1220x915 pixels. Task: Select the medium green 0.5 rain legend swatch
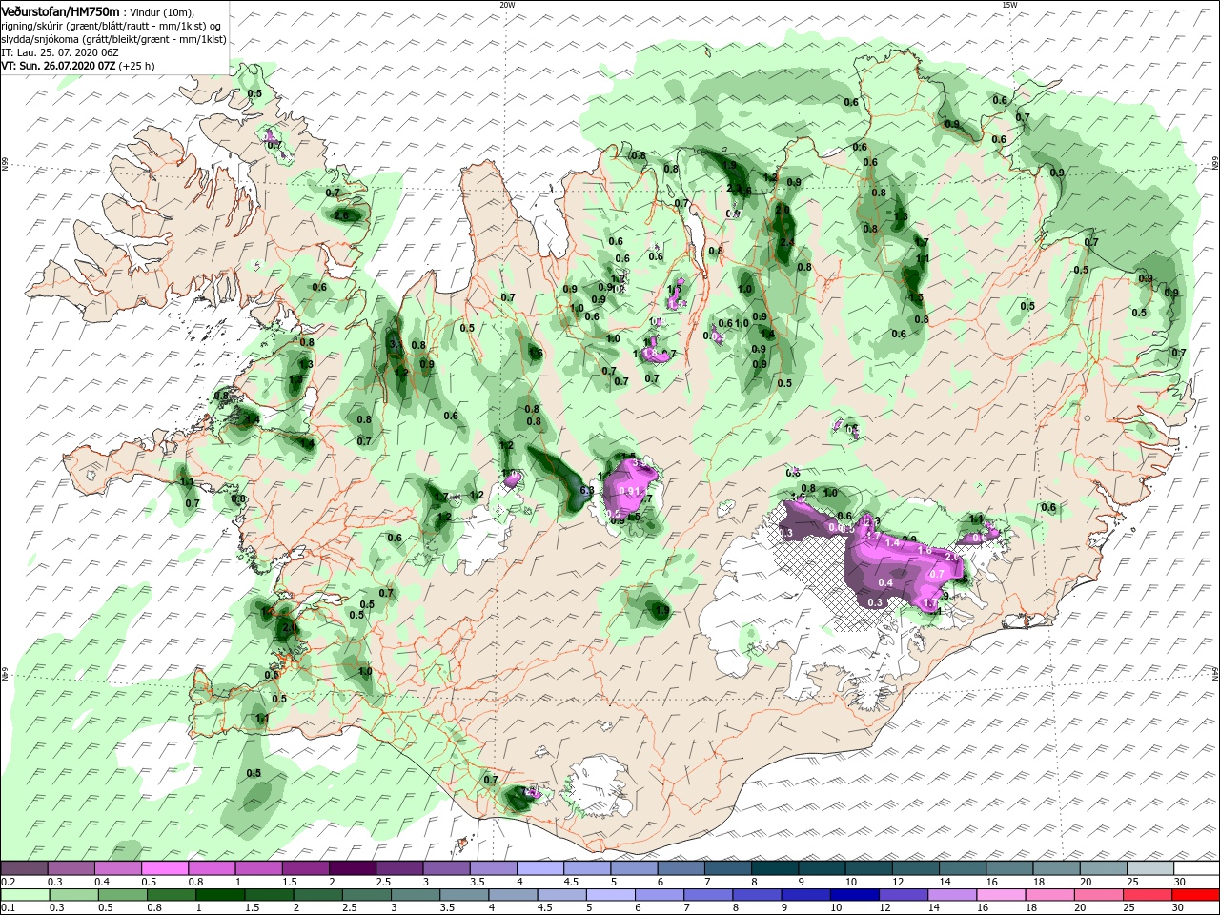click(122, 895)
